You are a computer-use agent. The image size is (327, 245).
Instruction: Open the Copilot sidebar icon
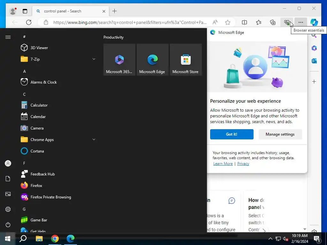(314, 22)
